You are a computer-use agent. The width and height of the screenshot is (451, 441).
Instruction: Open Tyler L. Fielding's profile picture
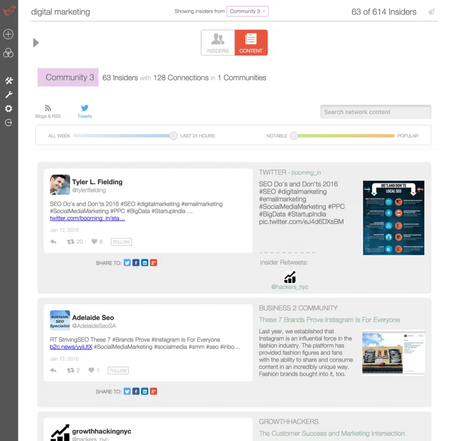click(60, 184)
